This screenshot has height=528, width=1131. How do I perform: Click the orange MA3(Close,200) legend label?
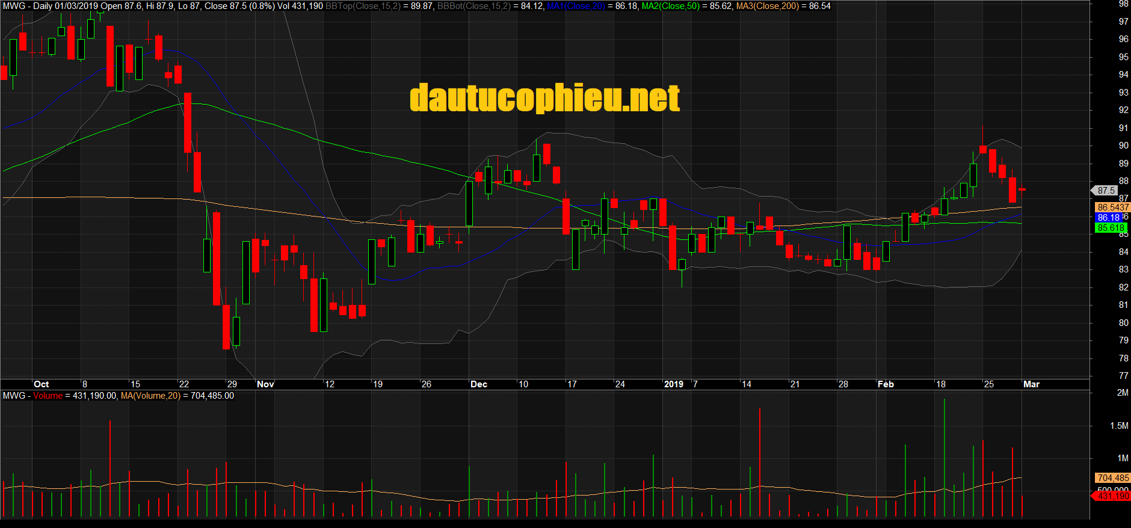click(x=768, y=6)
